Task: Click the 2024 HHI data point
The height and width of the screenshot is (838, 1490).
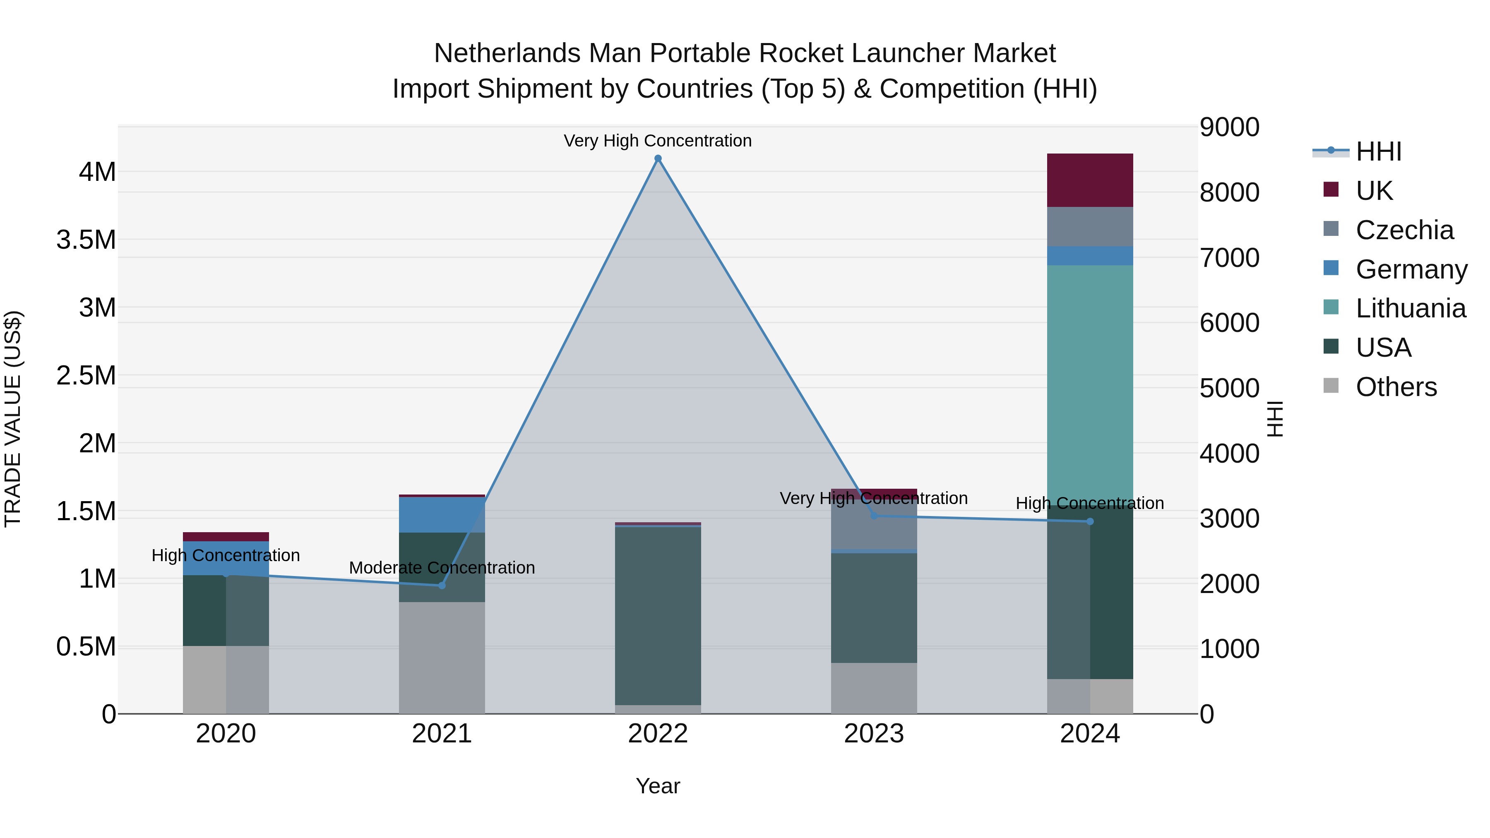Action: pos(1090,522)
